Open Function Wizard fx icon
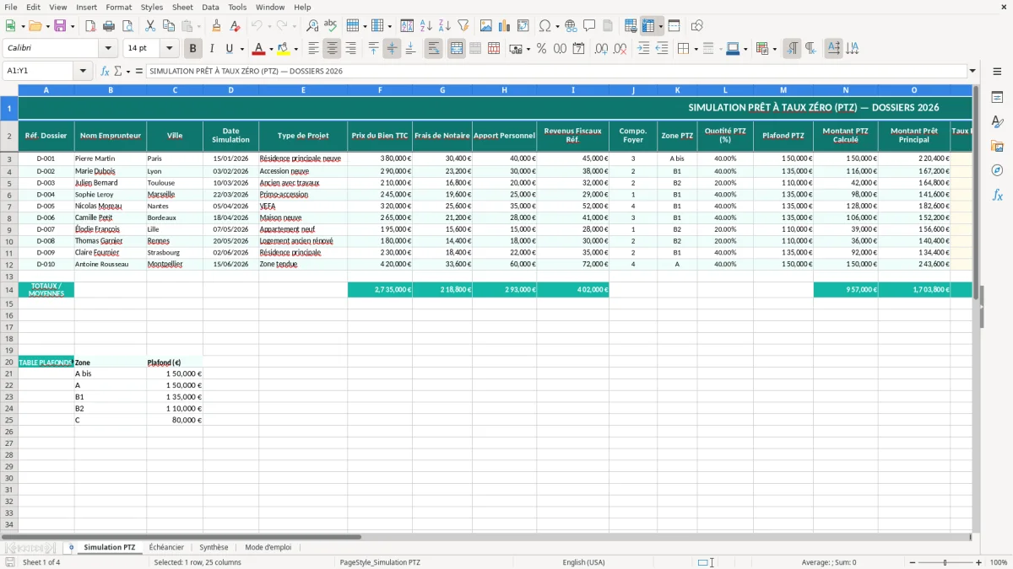 [x=106, y=72]
